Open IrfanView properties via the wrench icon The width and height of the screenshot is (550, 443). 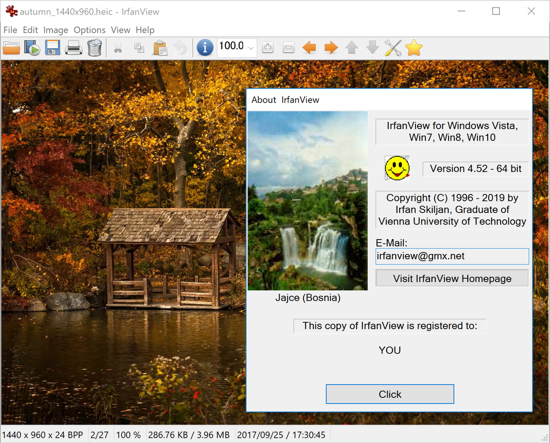pyautogui.click(x=393, y=48)
